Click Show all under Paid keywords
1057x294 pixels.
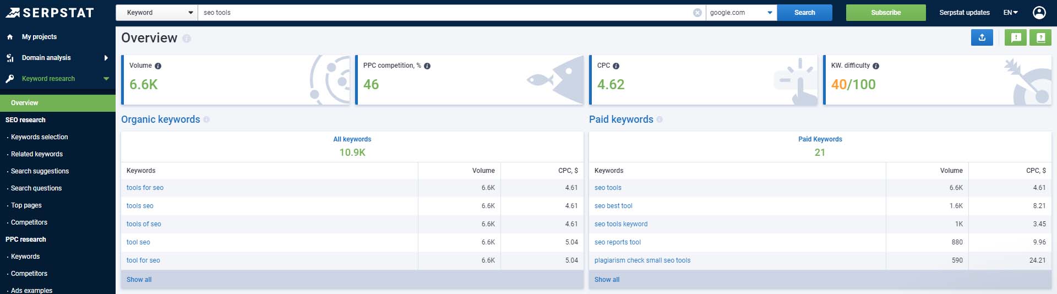pos(607,280)
